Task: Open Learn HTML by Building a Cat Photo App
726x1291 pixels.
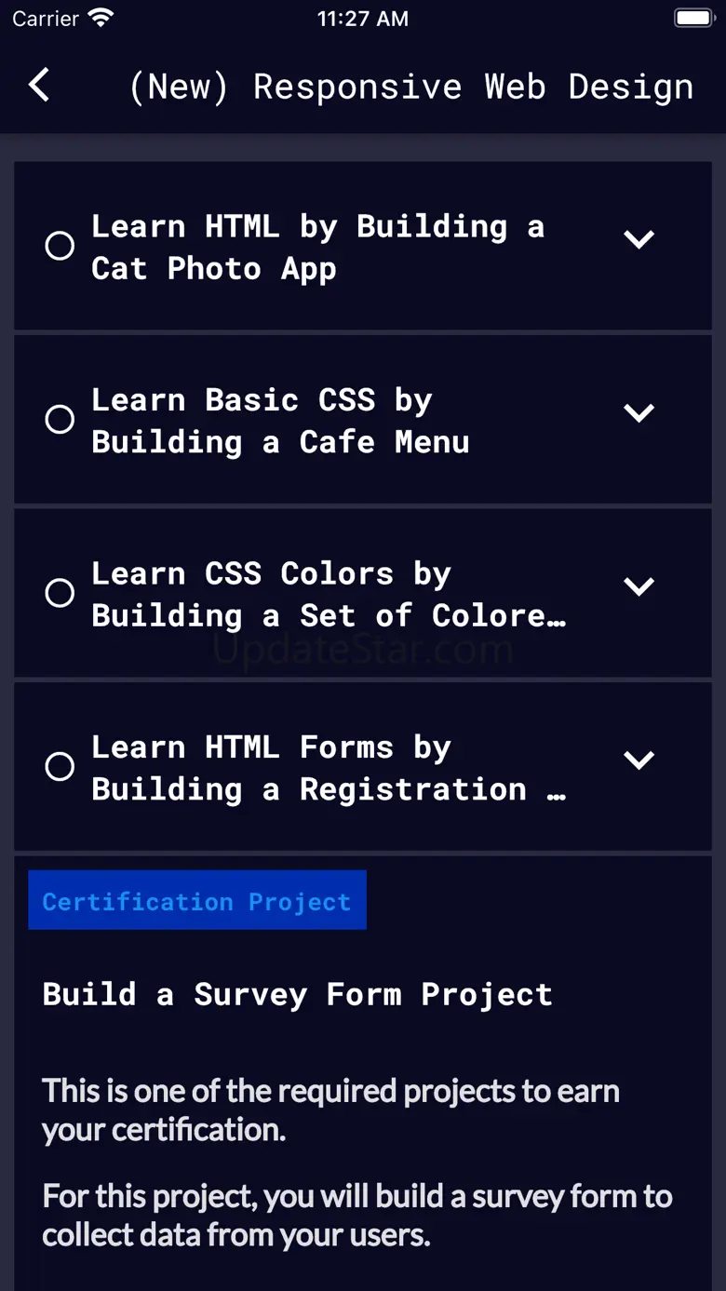Action: pos(316,247)
